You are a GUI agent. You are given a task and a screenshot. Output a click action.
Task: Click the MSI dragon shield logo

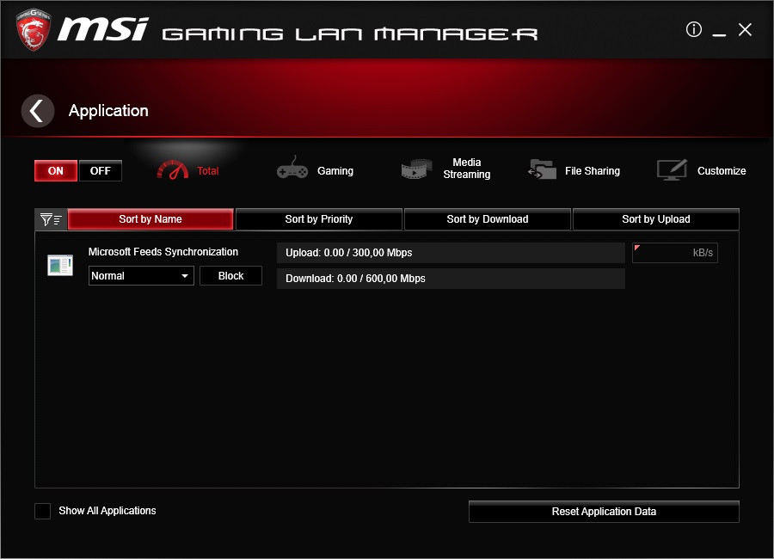tap(33, 29)
